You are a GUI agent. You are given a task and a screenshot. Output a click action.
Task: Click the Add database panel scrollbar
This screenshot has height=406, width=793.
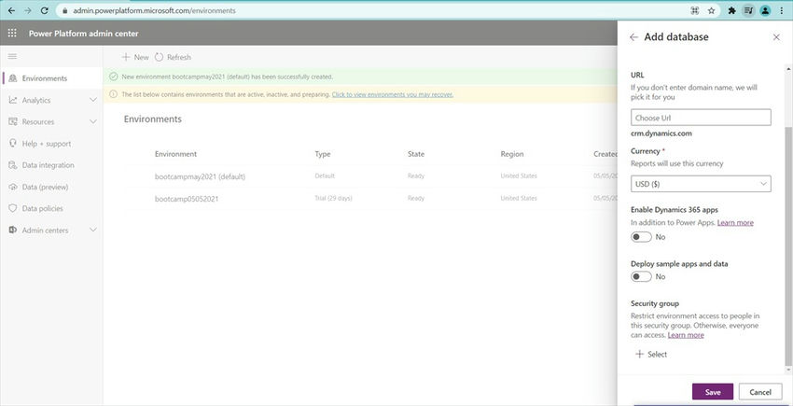[x=787, y=245]
